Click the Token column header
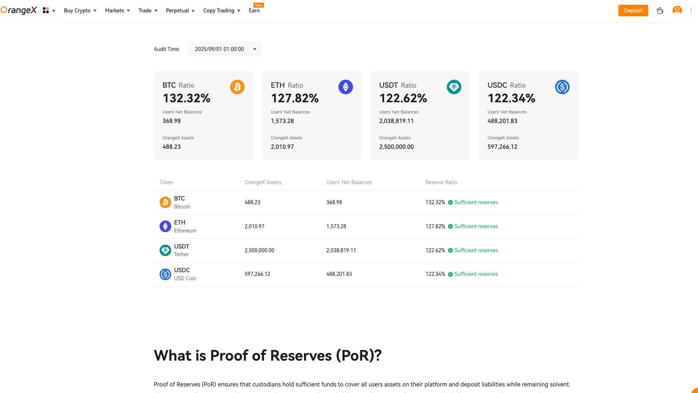 coord(166,182)
